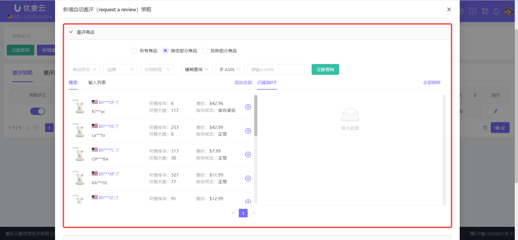
Task: Go to previous page in product pagination
Action: (x=233, y=213)
